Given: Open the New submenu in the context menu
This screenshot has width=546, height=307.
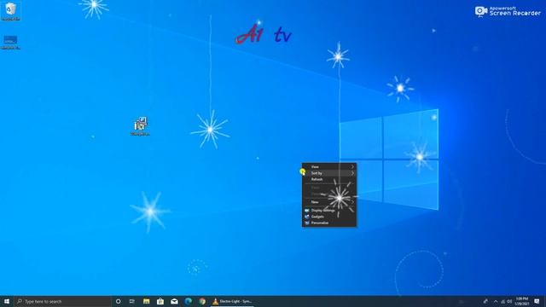Looking at the screenshot, I should [329, 202].
